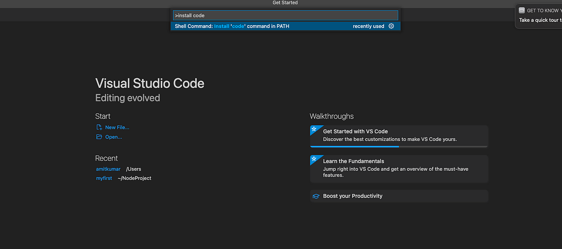Click the 'Take a quick tour' notification text
The width and height of the screenshot is (562, 249).
click(x=540, y=20)
